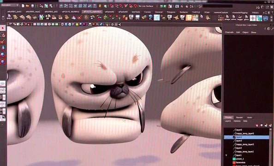
Task: Activate the Move tool cone icon
Action: click(x=3, y=48)
